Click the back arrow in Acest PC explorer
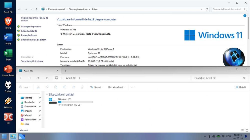250x140 pixels. pos(21,78)
